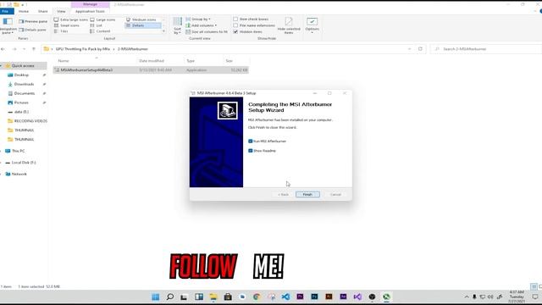Image resolution: width=542 pixels, height=305 pixels.
Task: Expand the layout gallery more arrow
Action: pyautogui.click(x=163, y=31)
